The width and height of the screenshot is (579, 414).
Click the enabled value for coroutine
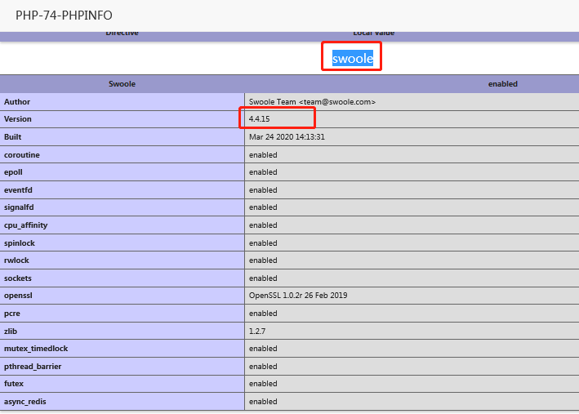263,155
